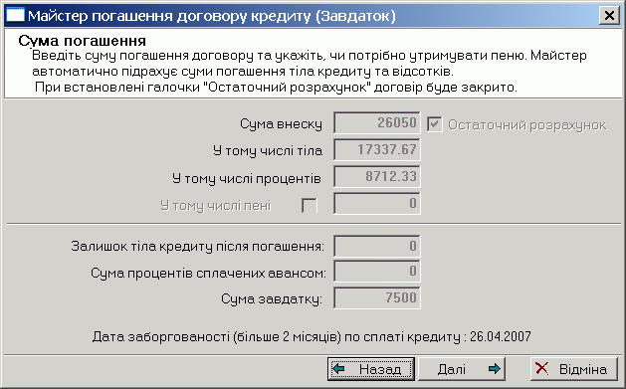Click the Сума погашення heading
Viewport: 626px width, 389px height.
click(83, 41)
